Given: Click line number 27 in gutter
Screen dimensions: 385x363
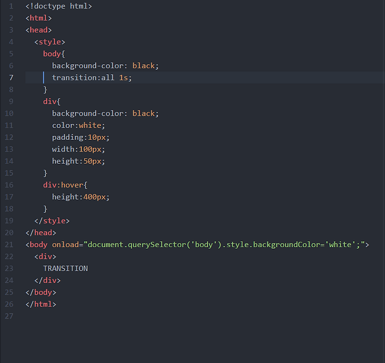Looking at the screenshot, I should coord(9,316).
